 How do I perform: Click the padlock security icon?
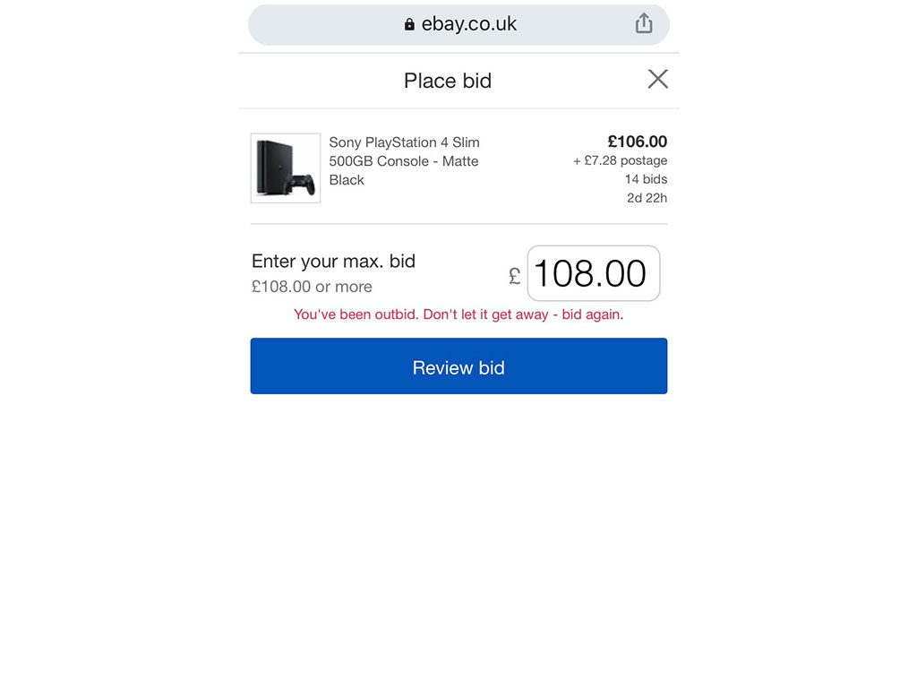point(409,24)
